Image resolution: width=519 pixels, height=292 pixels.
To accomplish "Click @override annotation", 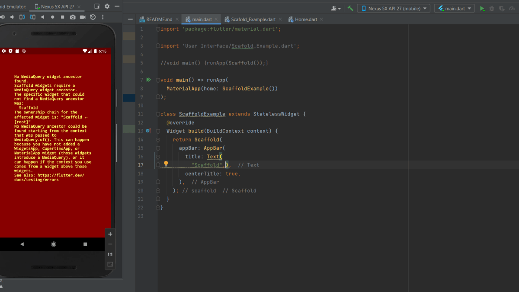I will click(x=180, y=122).
